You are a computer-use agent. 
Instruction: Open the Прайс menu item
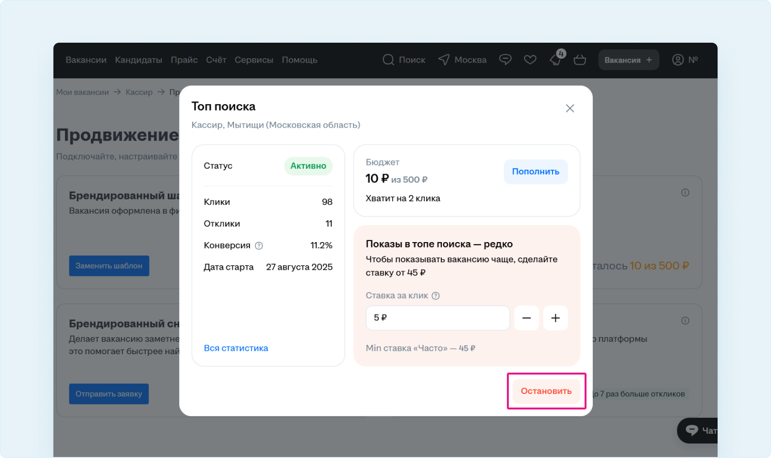click(x=184, y=60)
